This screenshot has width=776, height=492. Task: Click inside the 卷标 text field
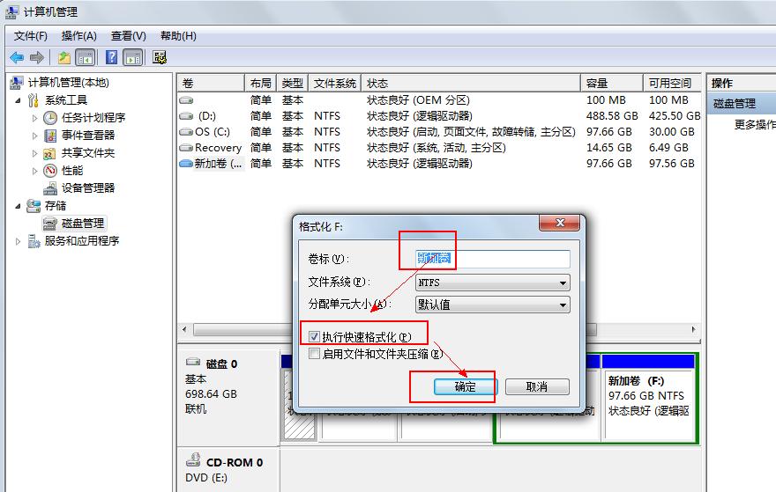493,259
